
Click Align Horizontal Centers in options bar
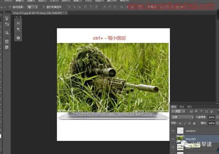(91, 7)
